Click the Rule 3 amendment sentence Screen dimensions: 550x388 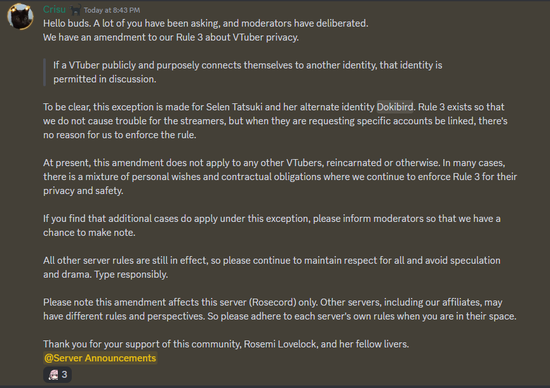click(171, 37)
